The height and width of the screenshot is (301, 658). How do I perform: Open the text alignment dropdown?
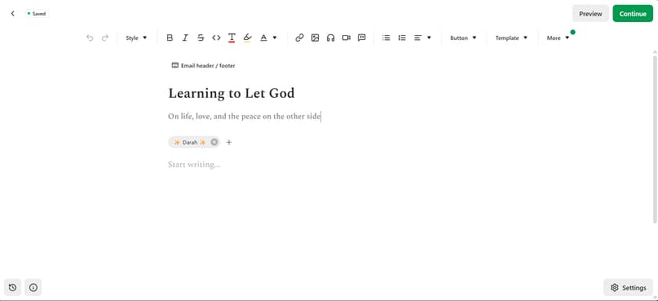(x=422, y=38)
